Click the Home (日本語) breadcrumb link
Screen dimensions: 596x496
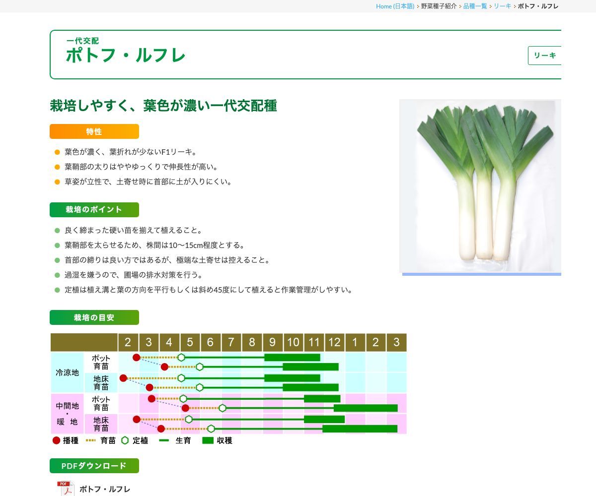coord(395,6)
